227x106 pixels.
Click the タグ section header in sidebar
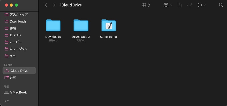point(6,101)
